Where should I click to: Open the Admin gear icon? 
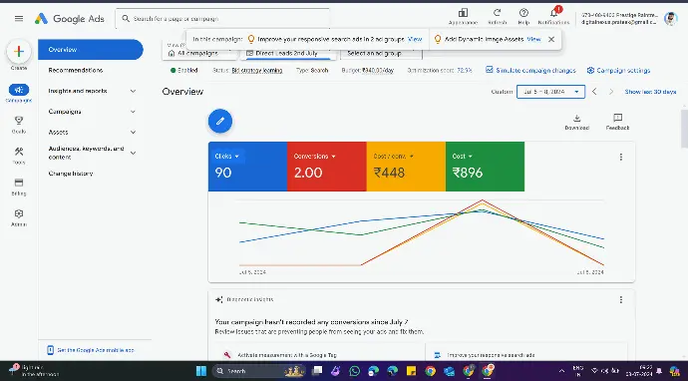pos(19,213)
